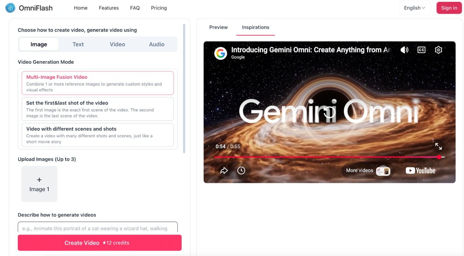
Task: Click the 0:54 / 0:55 time display
Action: click(x=228, y=146)
